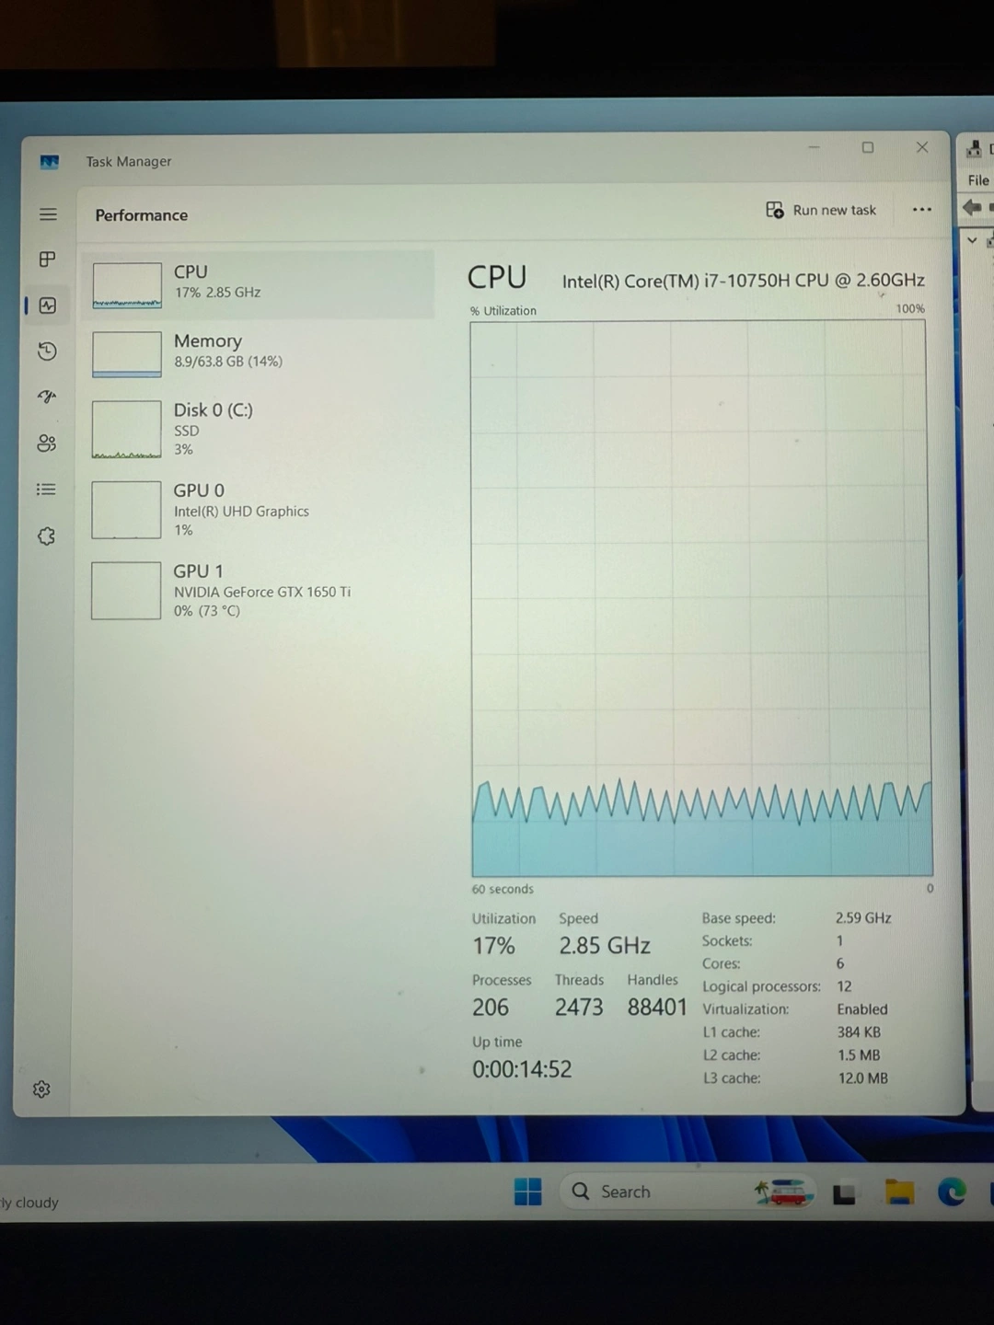Click back arrow in the background window
Viewport: 994px width, 1325px height.
[x=972, y=208]
